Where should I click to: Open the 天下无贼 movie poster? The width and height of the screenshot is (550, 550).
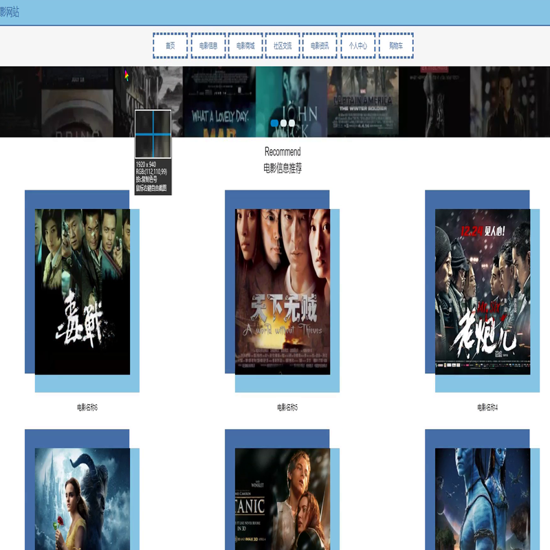tap(283, 291)
